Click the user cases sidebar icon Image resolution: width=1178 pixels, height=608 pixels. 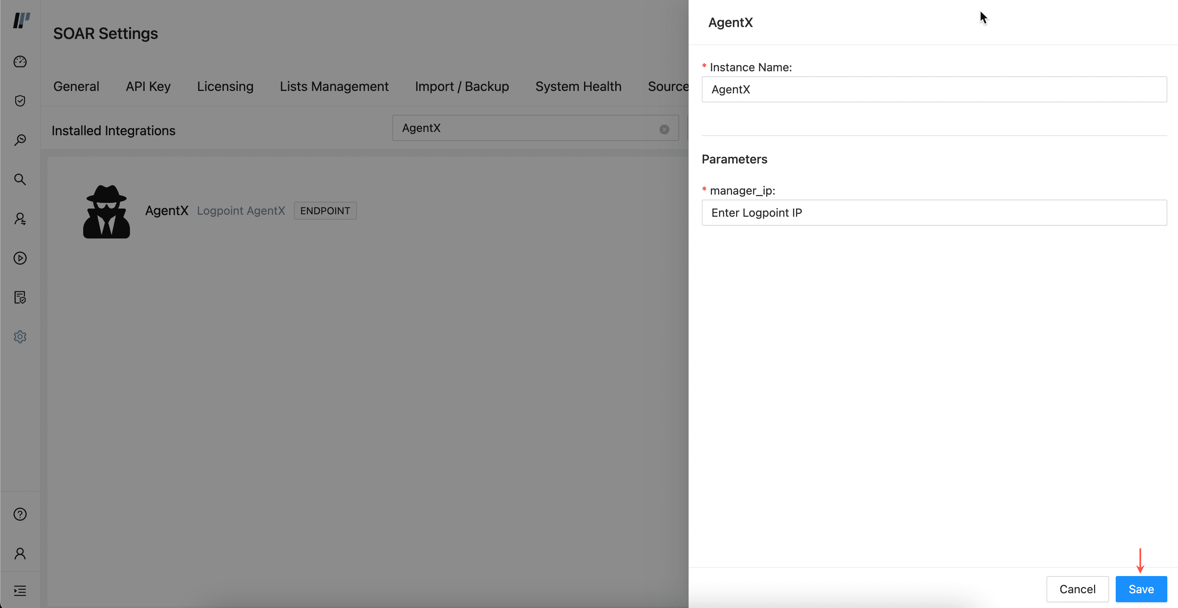coord(20,219)
